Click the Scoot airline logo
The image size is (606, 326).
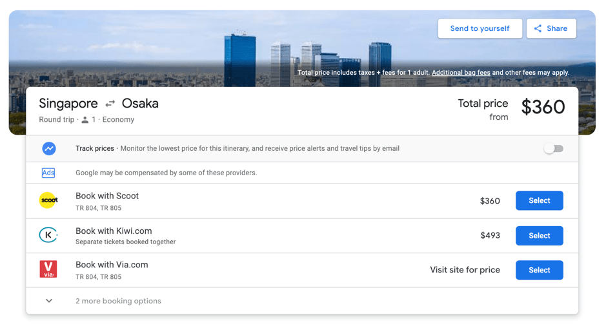pyautogui.click(x=48, y=201)
